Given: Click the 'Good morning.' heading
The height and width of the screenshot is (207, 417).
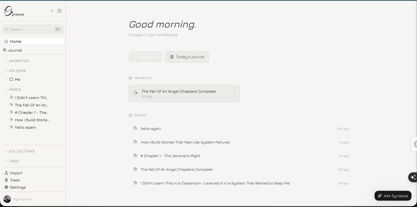Looking at the screenshot, I should coord(162,24).
